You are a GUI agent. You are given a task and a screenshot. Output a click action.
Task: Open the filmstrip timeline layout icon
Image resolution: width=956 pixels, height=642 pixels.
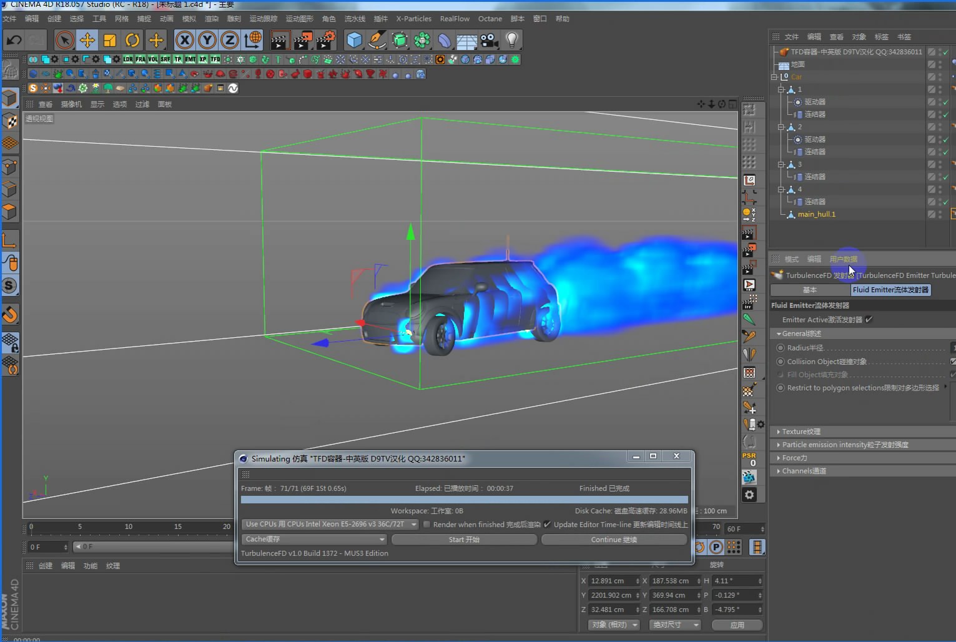[x=757, y=547]
